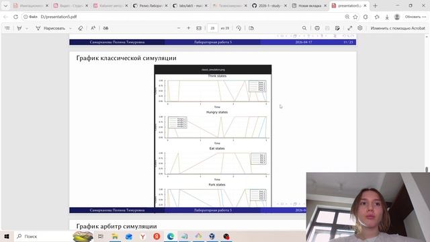430x242 pixels.
Task: Open Task View on taskbar
Action: [x=101, y=236]
